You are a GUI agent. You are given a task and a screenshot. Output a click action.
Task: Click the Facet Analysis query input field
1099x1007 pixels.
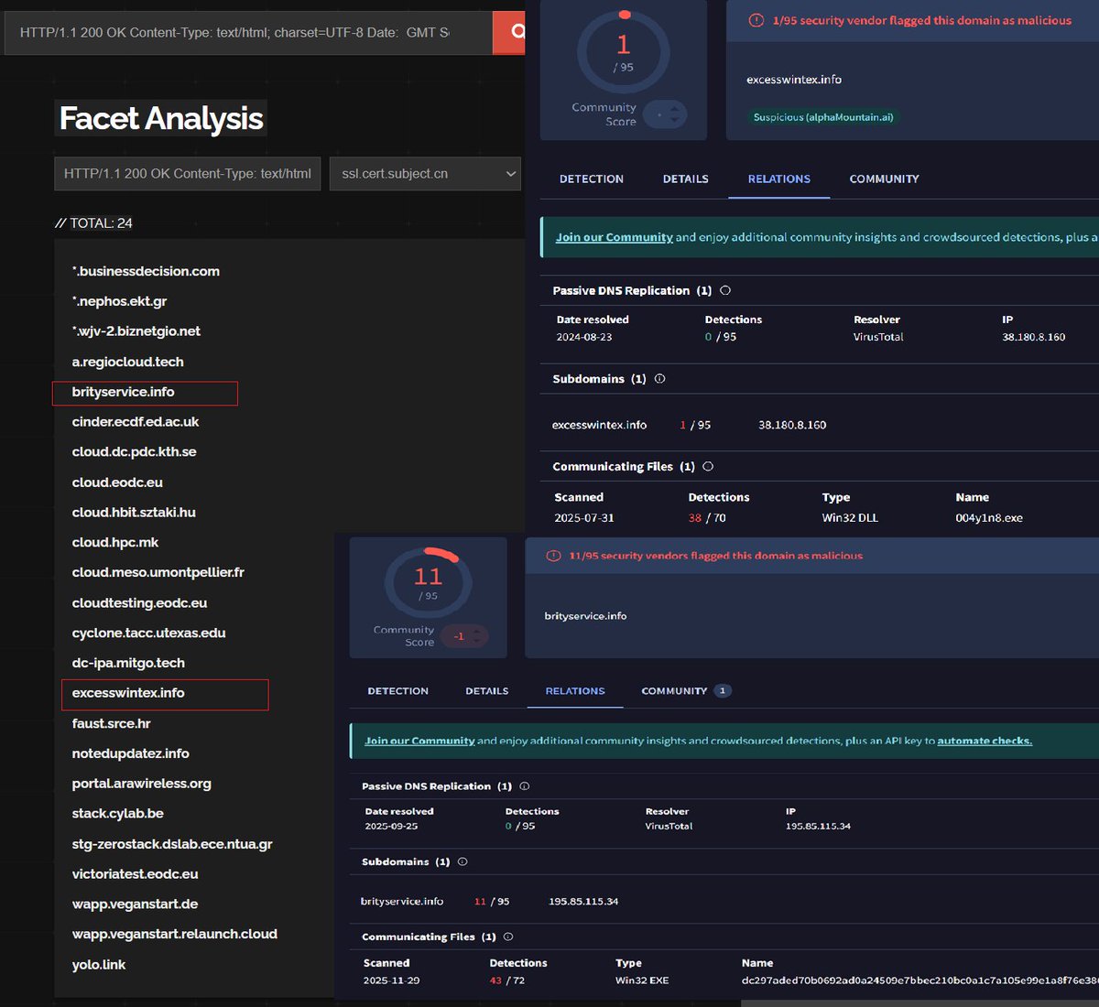click(187, 172)
